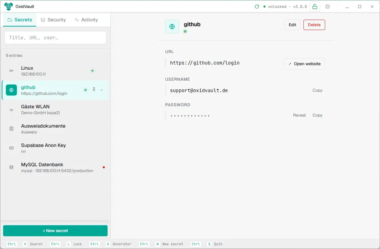Viewport: 380px width, 249px height.
Task: Click the database icon of MySQL Datenbank
Action: (11, 167)
